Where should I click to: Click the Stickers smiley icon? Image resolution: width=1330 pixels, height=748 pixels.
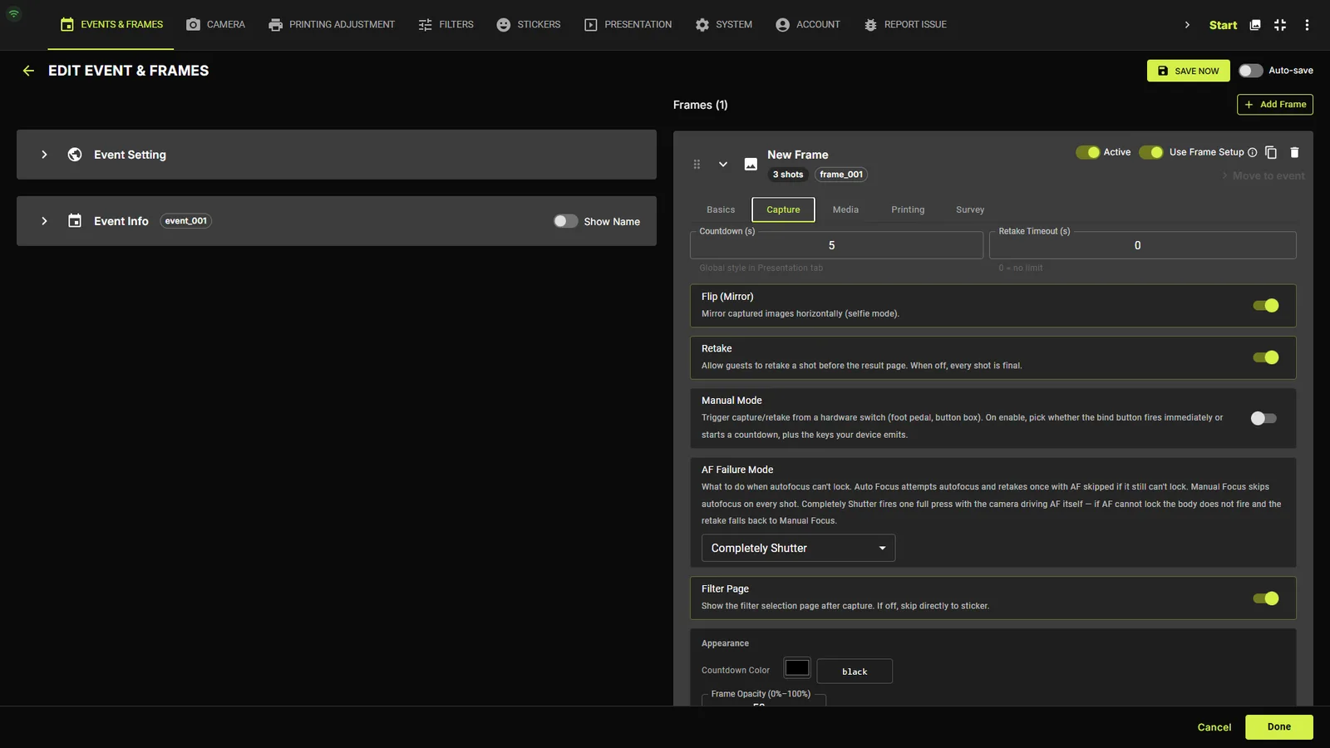coord(504,25)
